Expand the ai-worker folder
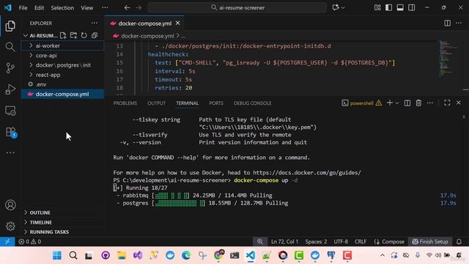The width and height of the screenshot is (469, 264). coord(62,45)
